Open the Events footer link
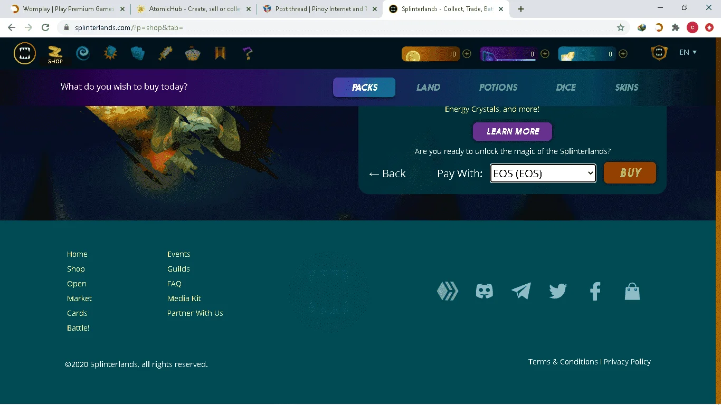 coord(179,254)
